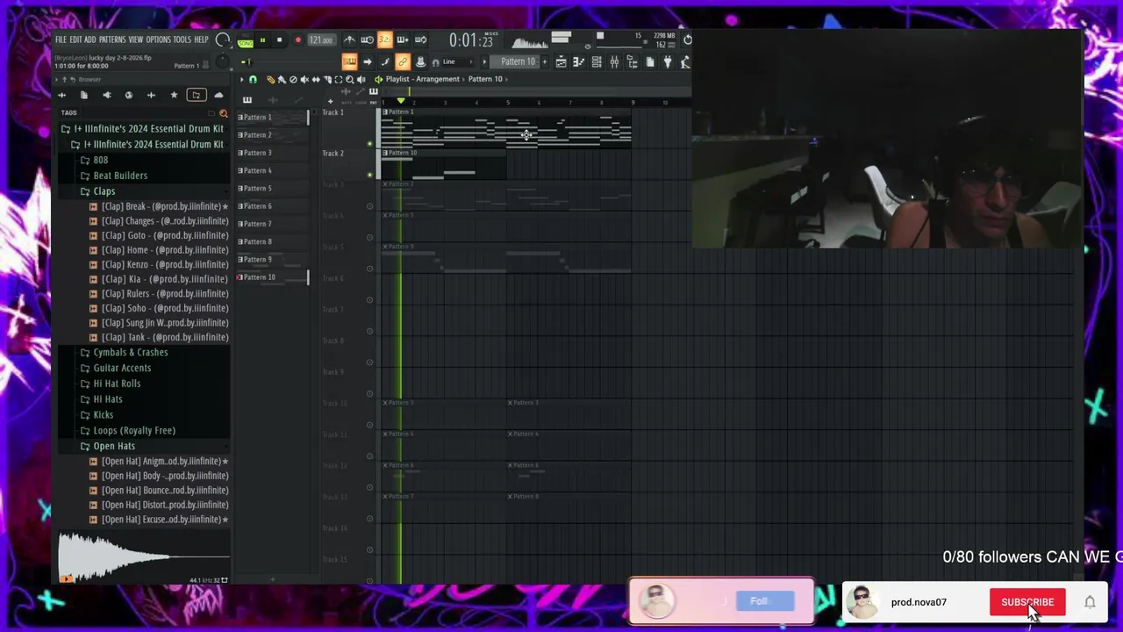Select the playlist Select tool

339,79
